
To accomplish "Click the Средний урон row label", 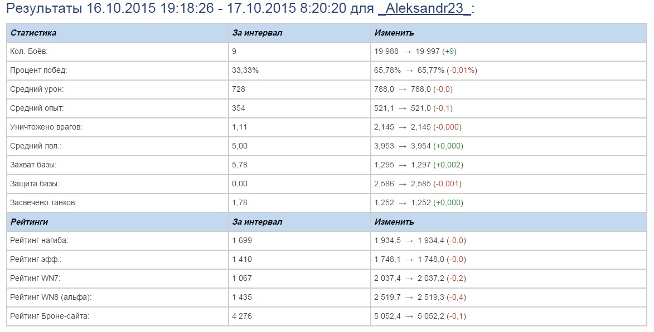I will (x=37, y=89).
